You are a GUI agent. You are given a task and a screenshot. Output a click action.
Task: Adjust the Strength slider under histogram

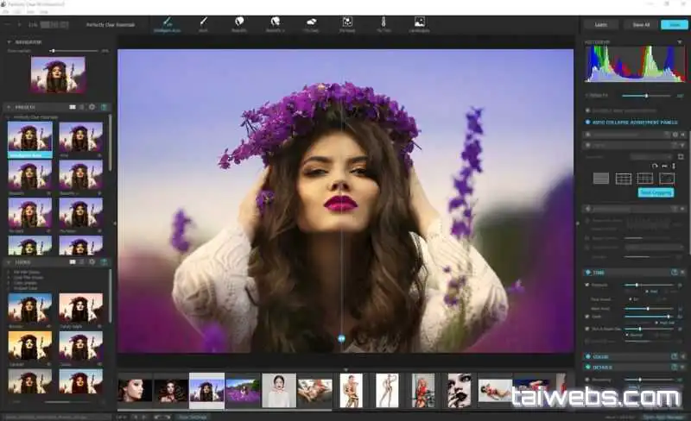[x=646, y=96]
